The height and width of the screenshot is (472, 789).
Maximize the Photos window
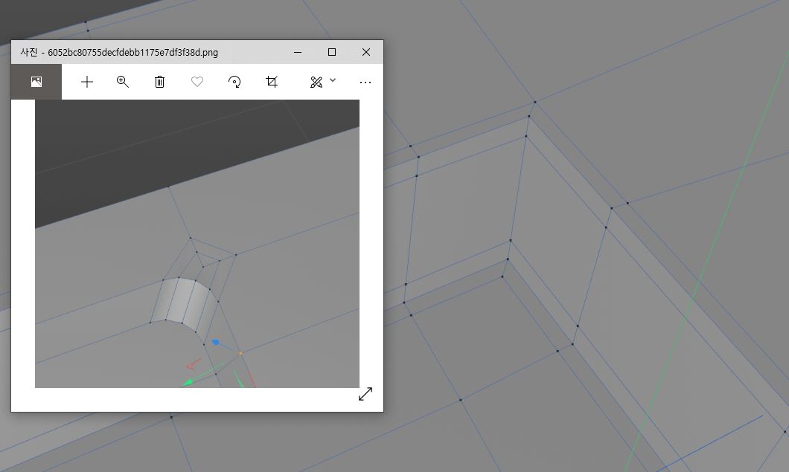coord(332,52)
